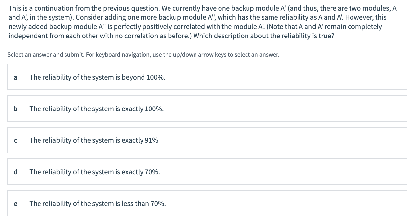
Task: Select the letter b answer box
Action: pos(16,109)
